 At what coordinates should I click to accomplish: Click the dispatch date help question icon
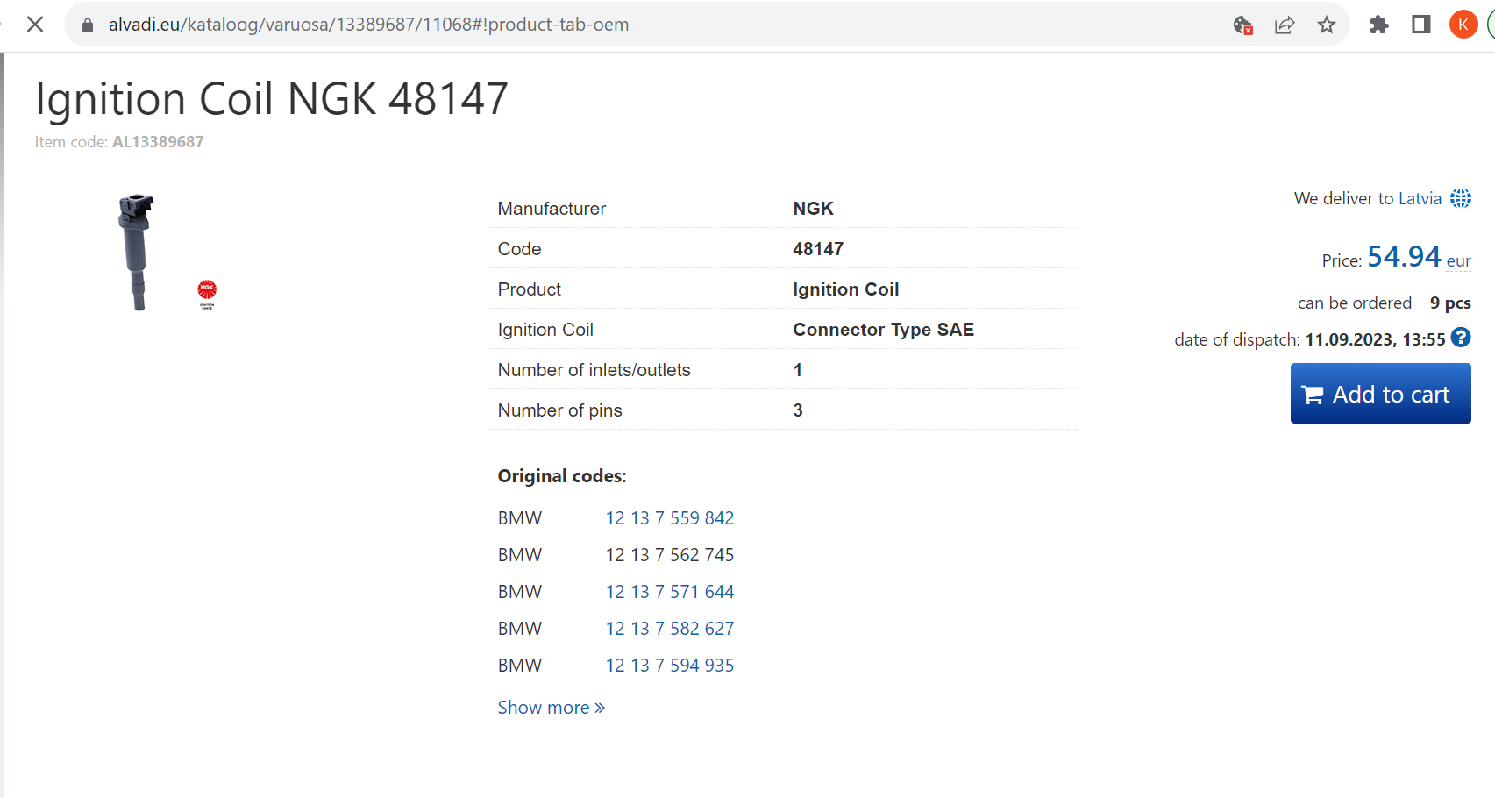point(1461,338)
